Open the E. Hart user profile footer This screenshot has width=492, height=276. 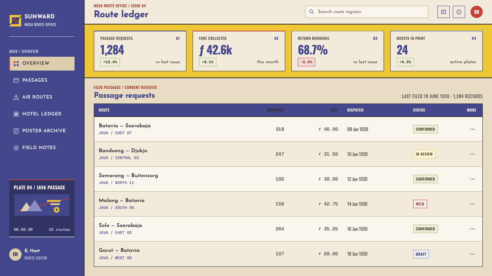click(x=42, y=254)
